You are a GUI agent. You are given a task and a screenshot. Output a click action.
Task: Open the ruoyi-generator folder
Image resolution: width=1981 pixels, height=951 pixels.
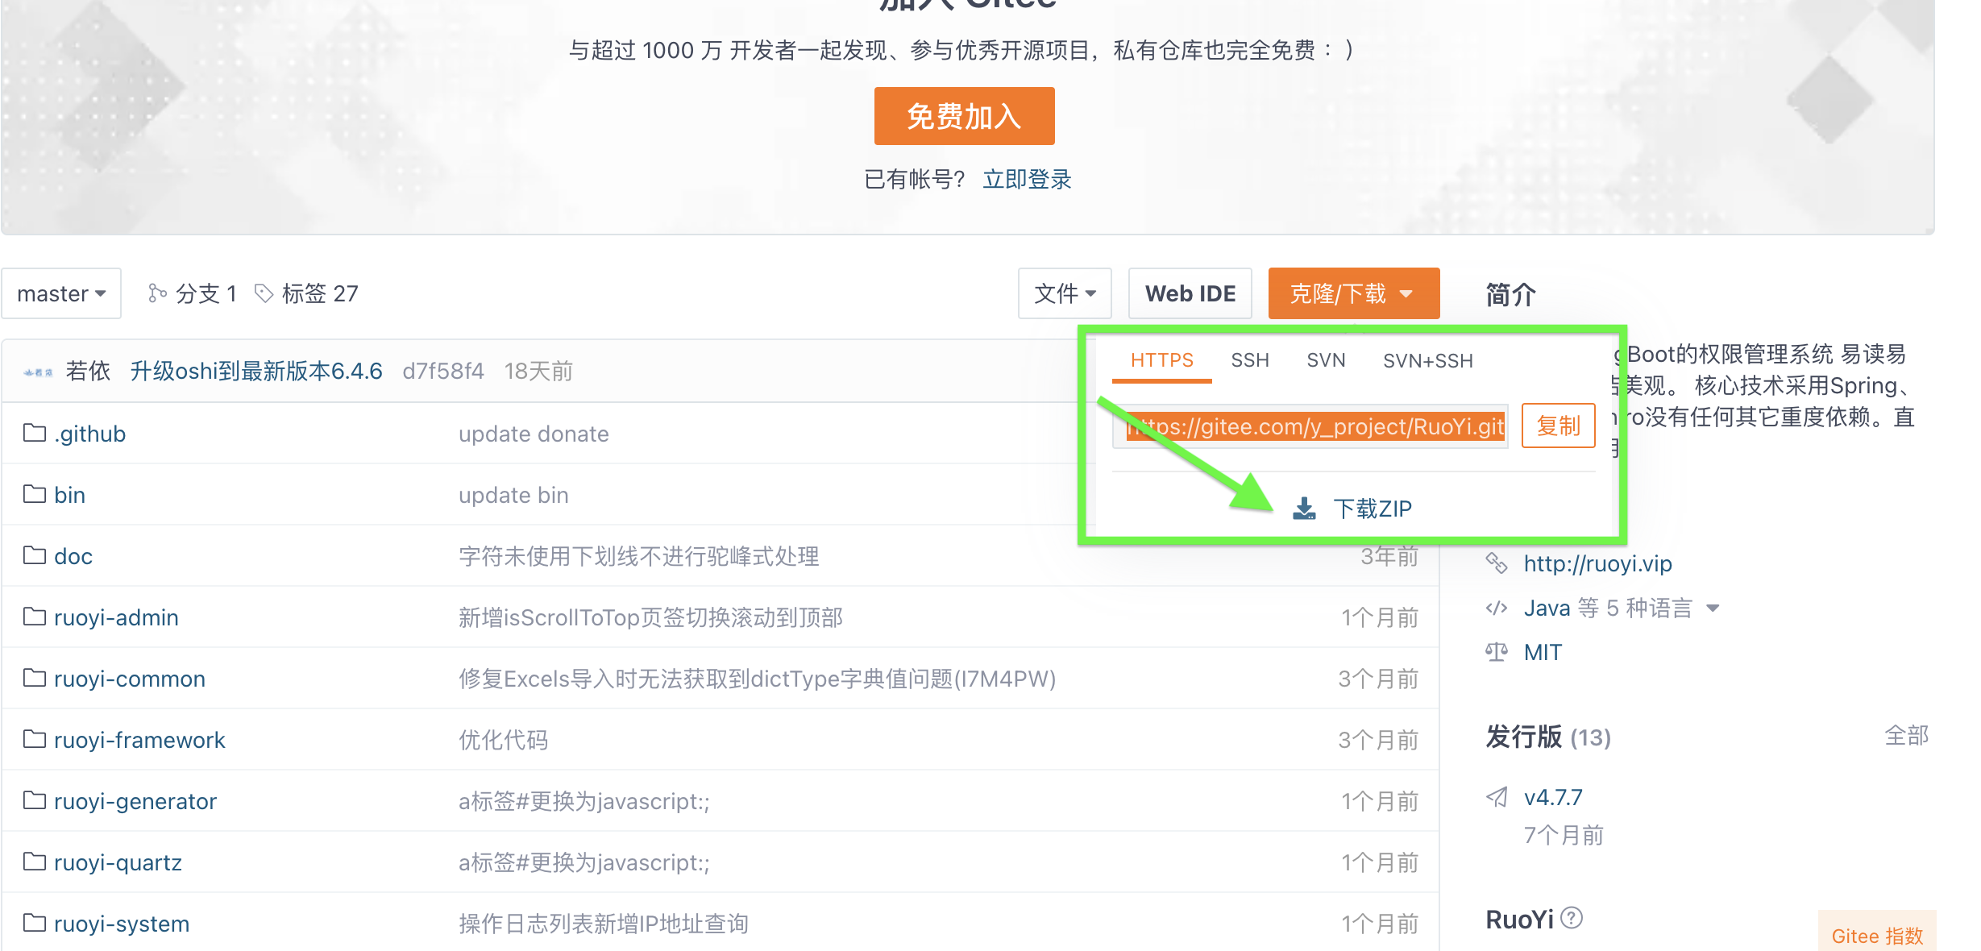click(x=135, y=801)
